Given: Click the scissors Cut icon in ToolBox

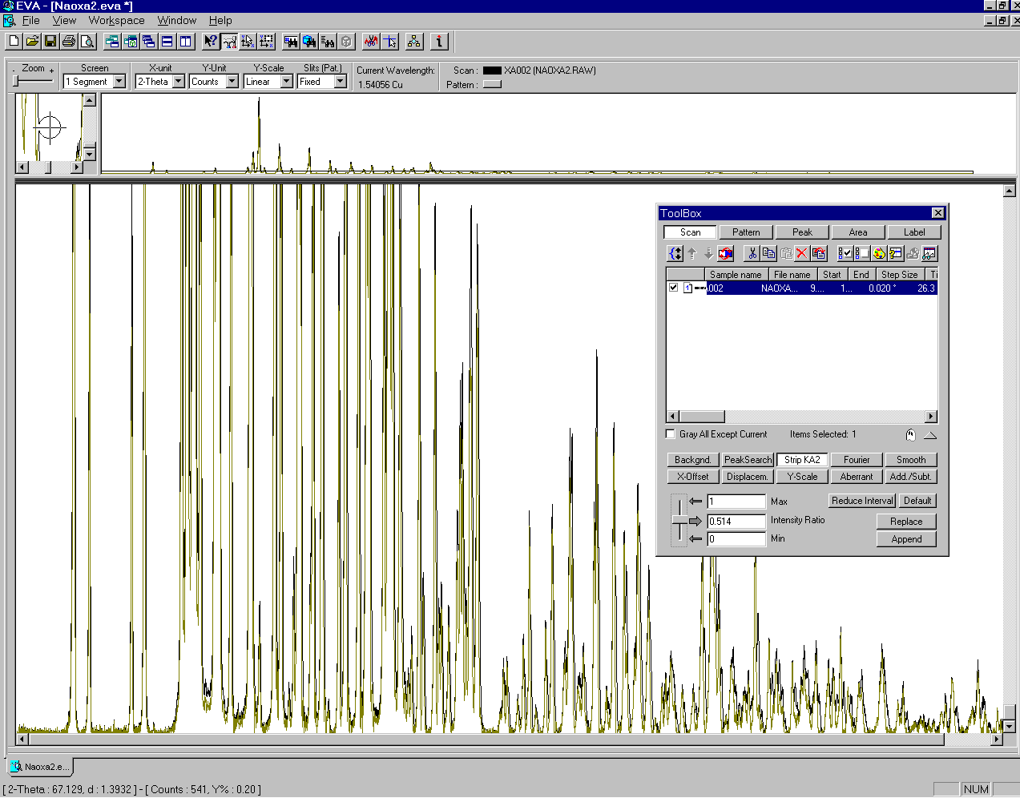Looking at the screenshot, I should (752, 254).
